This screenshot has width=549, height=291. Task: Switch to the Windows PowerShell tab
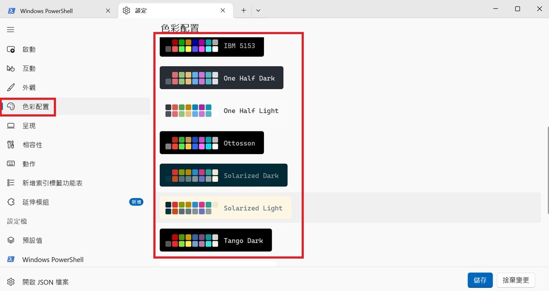point(59,11)
